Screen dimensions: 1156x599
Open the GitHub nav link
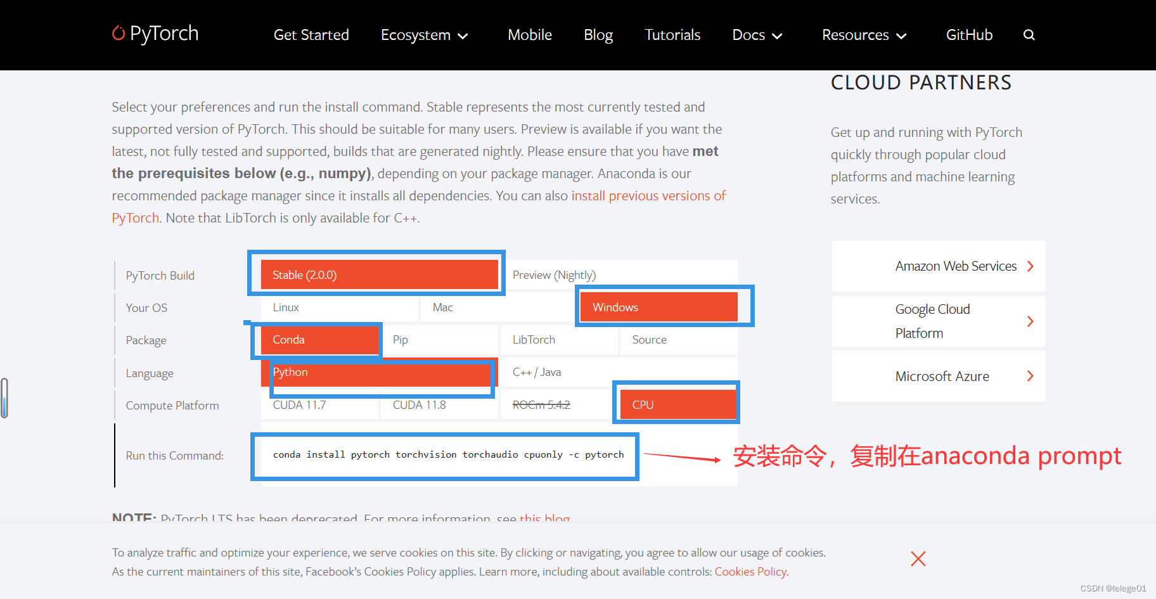coord(969,35)
